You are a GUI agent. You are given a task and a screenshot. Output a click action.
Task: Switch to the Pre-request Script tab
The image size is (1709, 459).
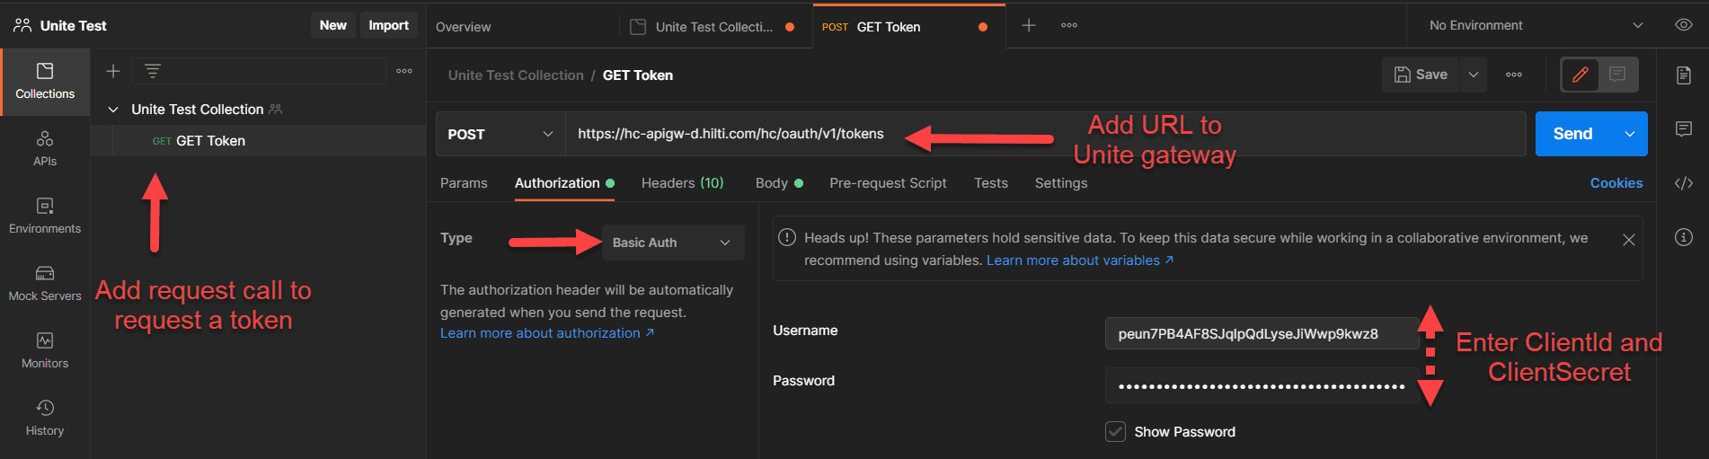(888, 183)
